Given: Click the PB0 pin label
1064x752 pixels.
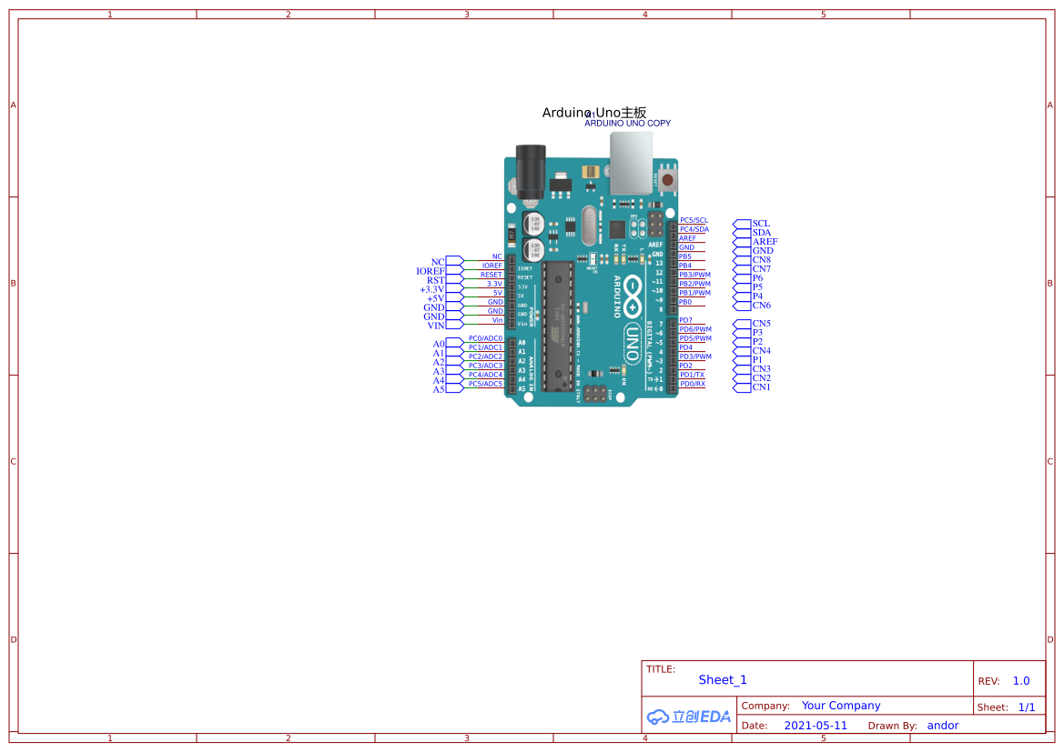Looking at the screenshot, I should pyautogui.click(x=685, y=302).
